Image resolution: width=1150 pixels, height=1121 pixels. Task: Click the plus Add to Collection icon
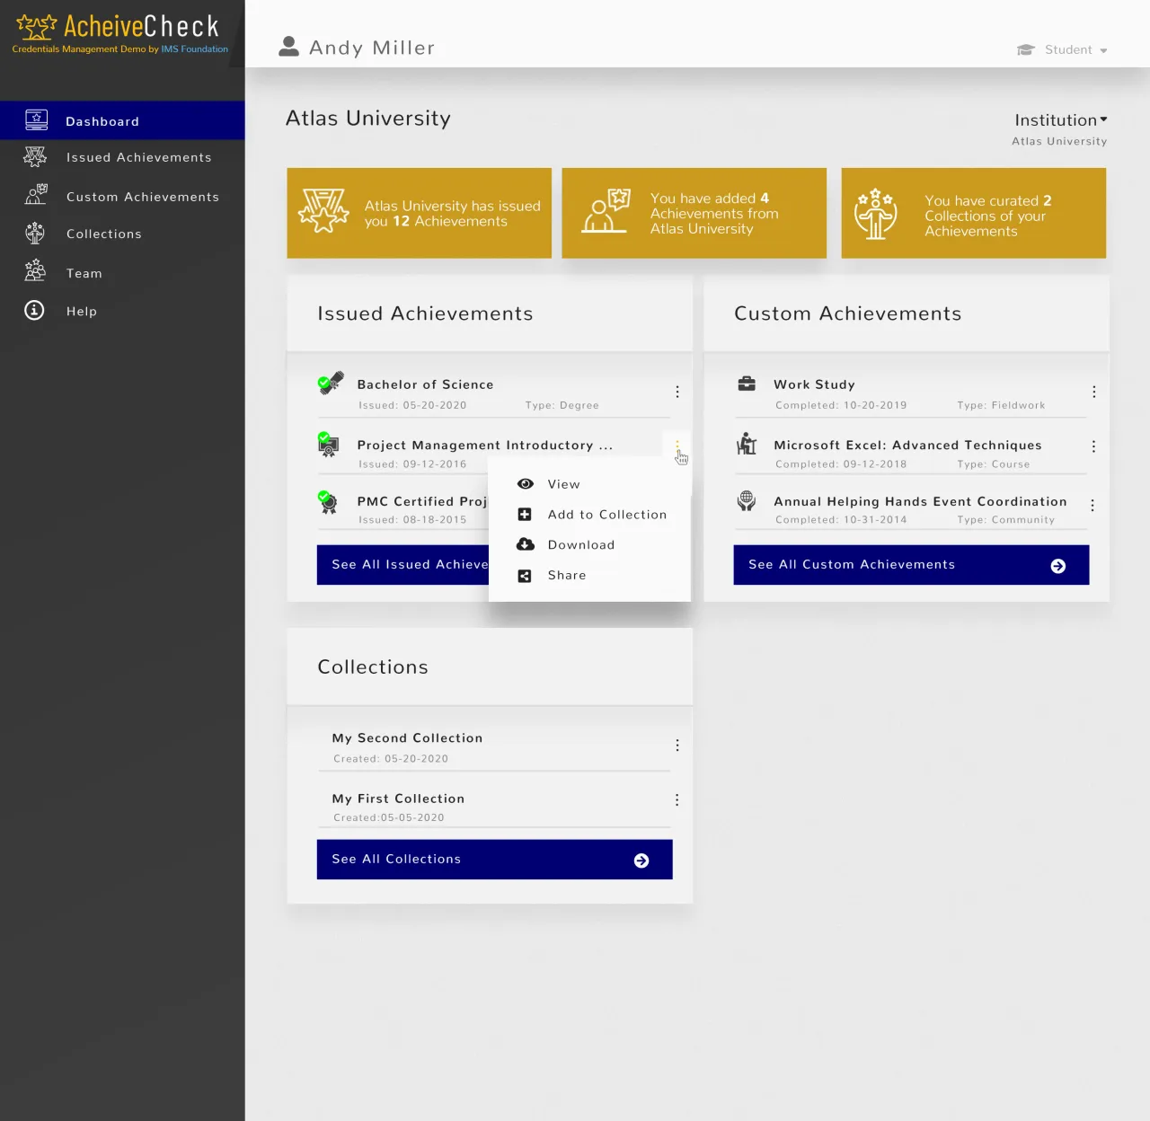525,514
